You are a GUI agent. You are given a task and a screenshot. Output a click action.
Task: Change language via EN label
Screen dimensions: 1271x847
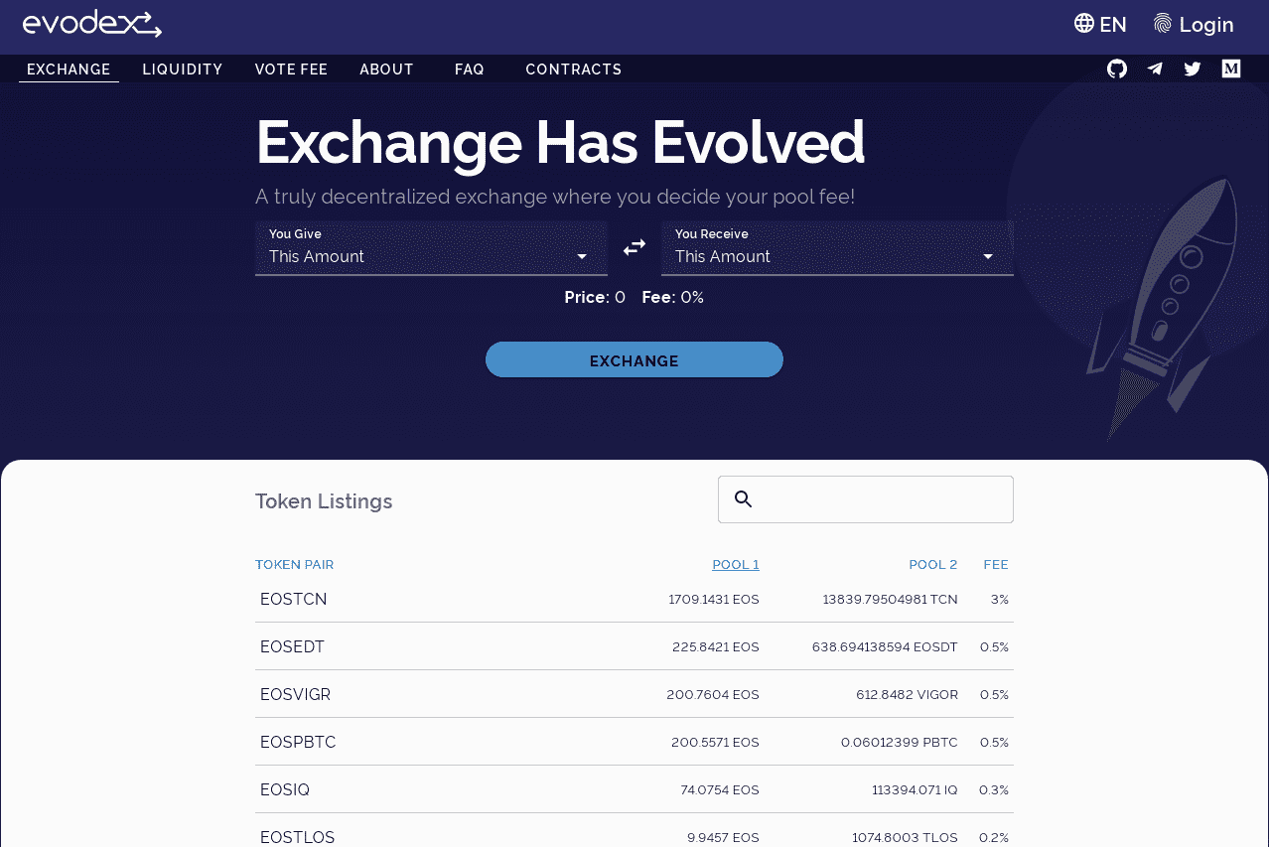click(x=1113, y=25)
